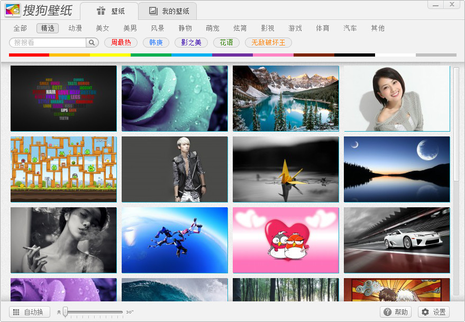The image size is (465, 322).
Task: Click the 周最热 tag button
Action: pyautogui.click(x=121, y=43)
